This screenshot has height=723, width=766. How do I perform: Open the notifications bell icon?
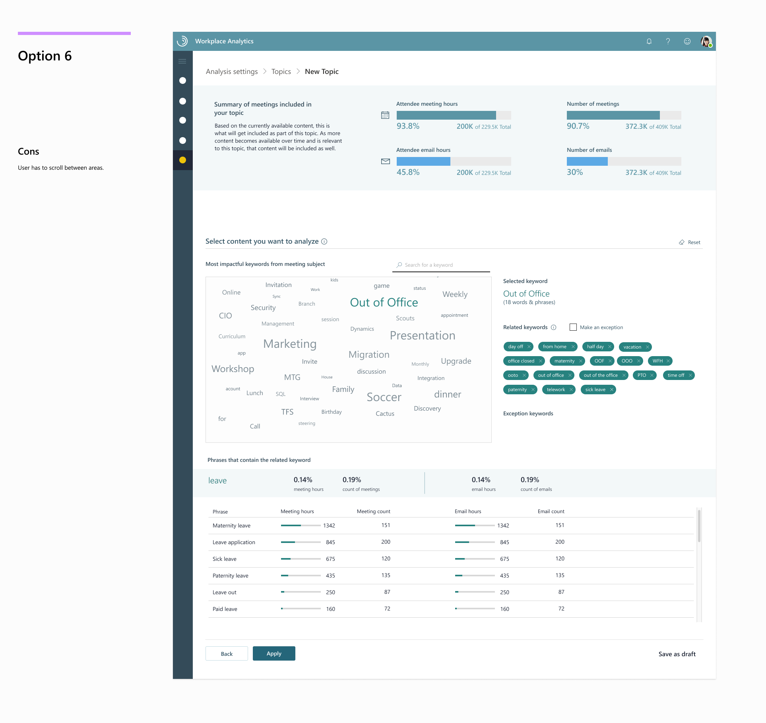(x=649, y=41)
